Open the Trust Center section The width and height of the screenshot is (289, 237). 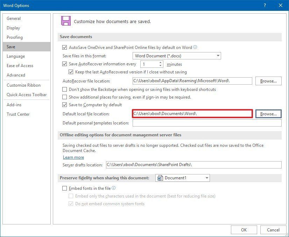pos(18,114)
